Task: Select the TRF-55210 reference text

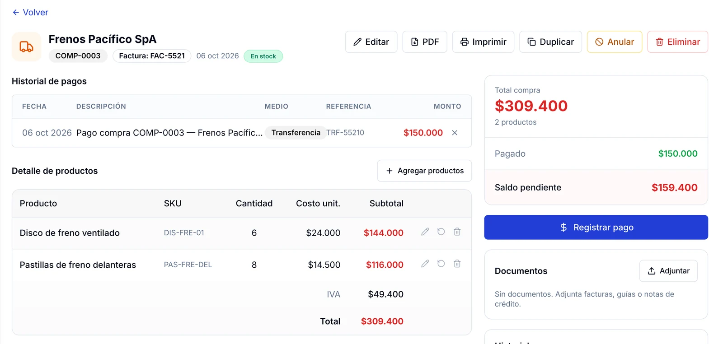Action: tap(345, 133)
